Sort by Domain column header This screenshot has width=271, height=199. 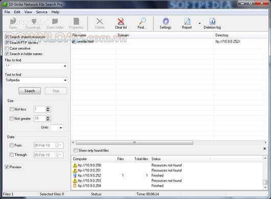165,35
